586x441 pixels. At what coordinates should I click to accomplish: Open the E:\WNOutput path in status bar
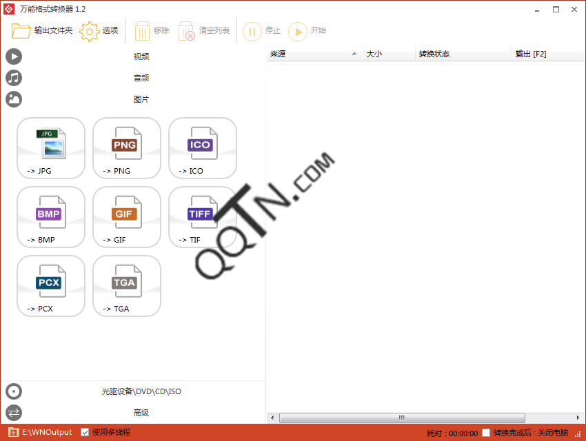click(x=46, y=433)
